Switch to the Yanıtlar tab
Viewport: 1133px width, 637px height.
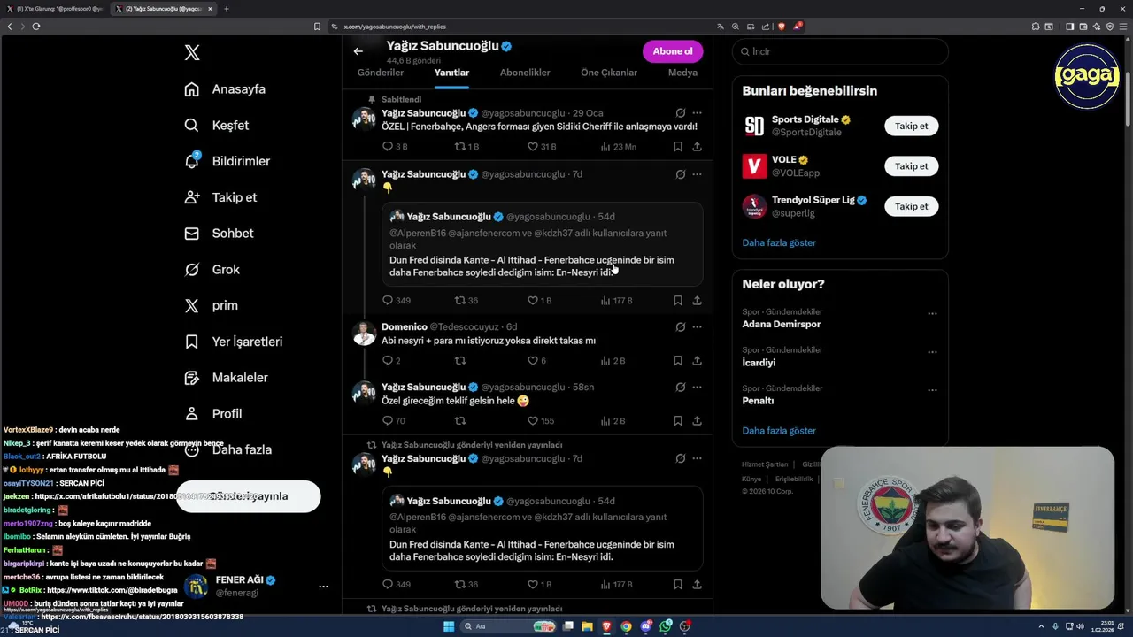(451, 73)
